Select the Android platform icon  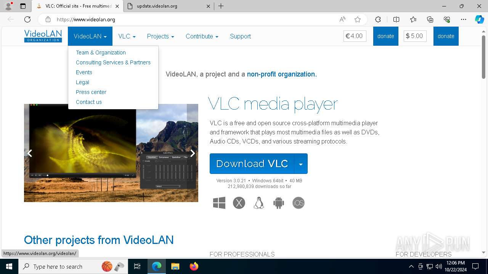coord(279,203)
